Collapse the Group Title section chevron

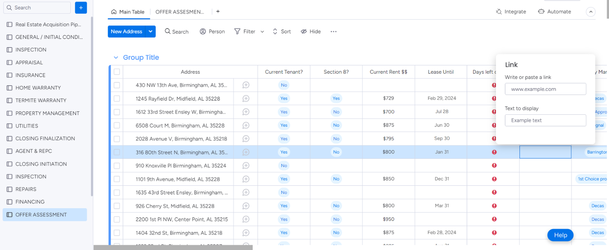point(116,58)
